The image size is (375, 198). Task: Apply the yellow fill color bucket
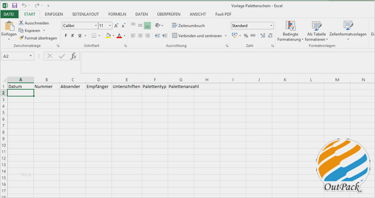click(108, 35)
